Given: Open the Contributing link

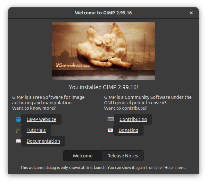Looking at the screenshot, I should tap(133, 119).
